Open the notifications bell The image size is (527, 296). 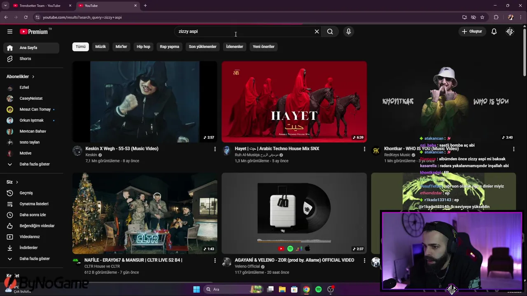[x=494, y=31]
